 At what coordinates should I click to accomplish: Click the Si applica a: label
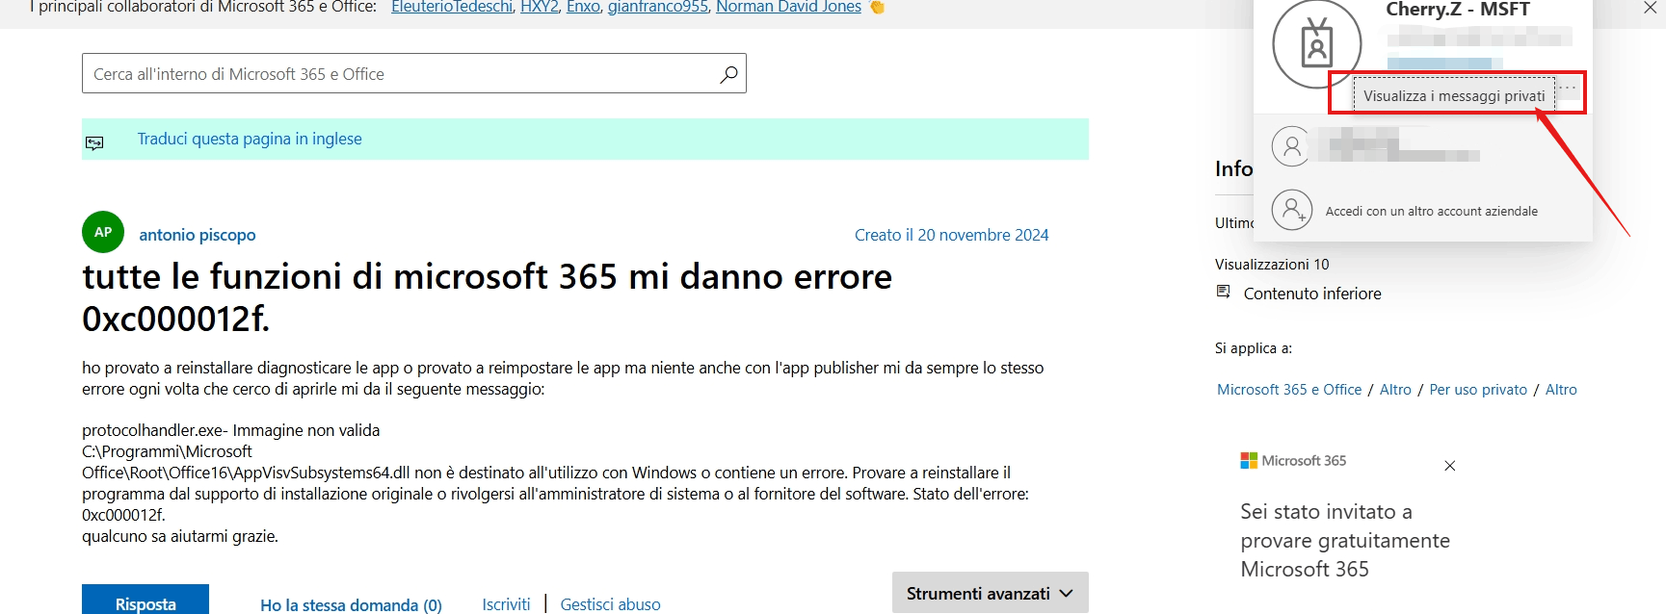pos(1254,348)
